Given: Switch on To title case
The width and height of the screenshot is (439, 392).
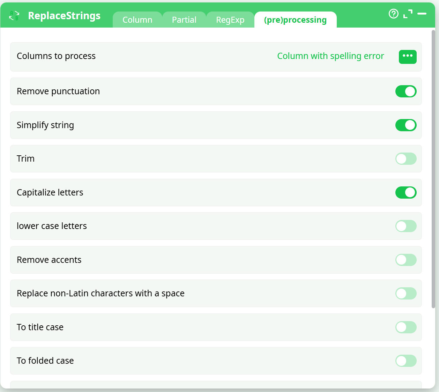Looking at the screenshot, I should 406,327.
